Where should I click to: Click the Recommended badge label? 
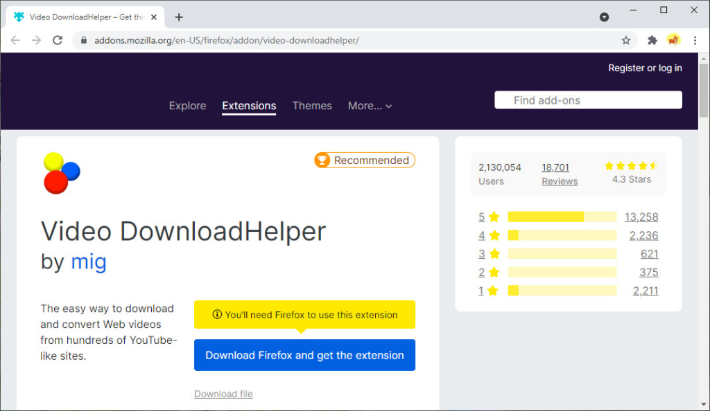pos(372,161)
